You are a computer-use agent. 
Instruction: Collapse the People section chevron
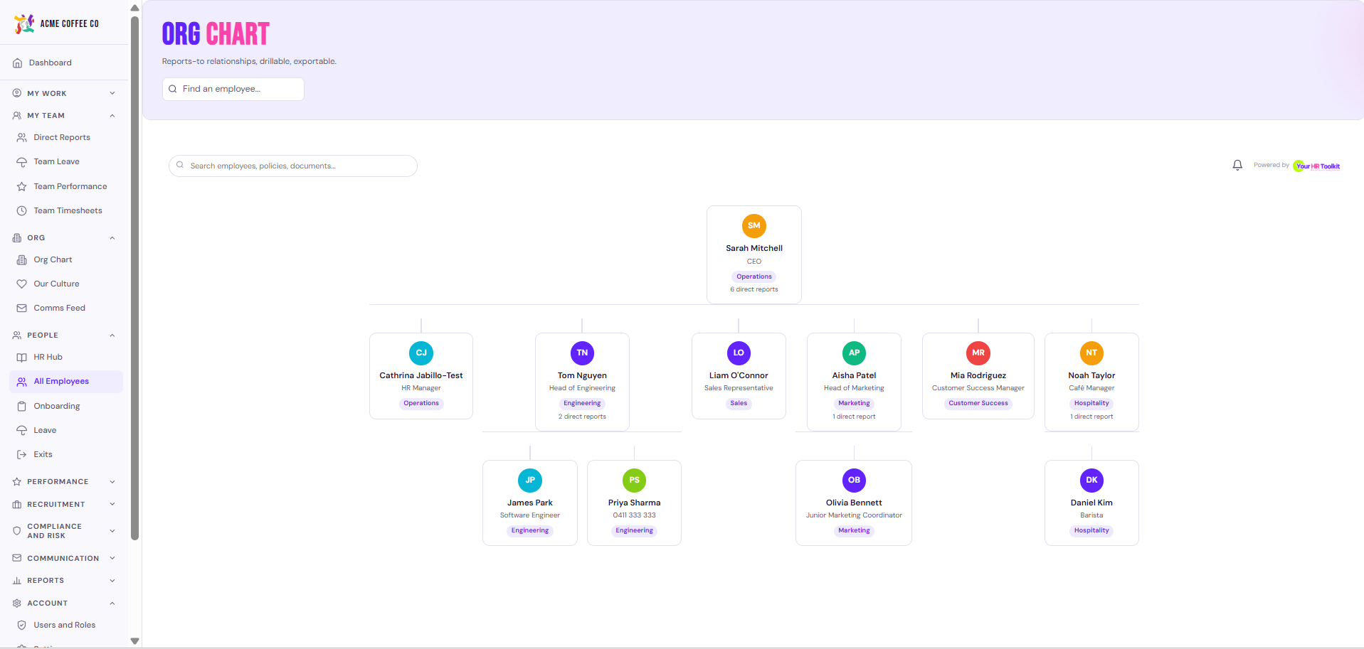click(112, 336)
